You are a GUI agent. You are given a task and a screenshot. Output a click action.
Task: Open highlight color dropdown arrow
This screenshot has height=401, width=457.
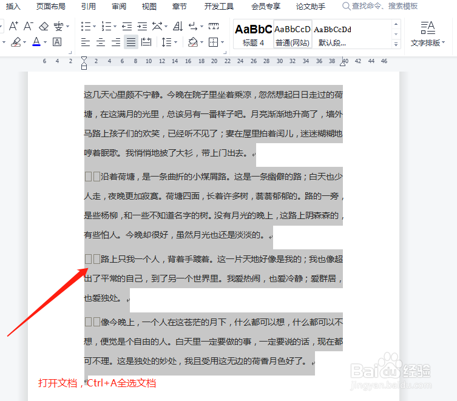pyautogui.click(x=25, y=42)
